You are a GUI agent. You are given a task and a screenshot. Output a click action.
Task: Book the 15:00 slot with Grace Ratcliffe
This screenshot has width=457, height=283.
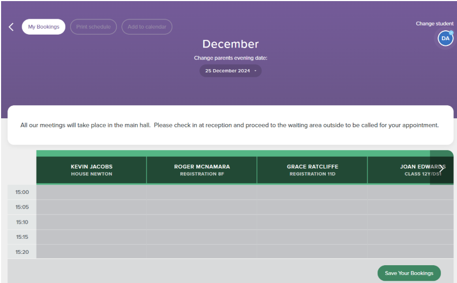[x=312, y=192]
